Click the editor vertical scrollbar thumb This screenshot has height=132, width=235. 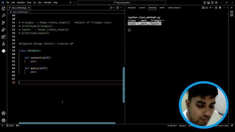pyautogui.click(x=124, y=85)
